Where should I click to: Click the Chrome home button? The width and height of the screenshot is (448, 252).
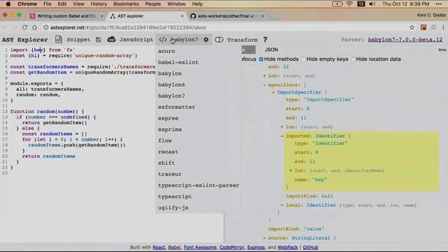pos(34,27)
